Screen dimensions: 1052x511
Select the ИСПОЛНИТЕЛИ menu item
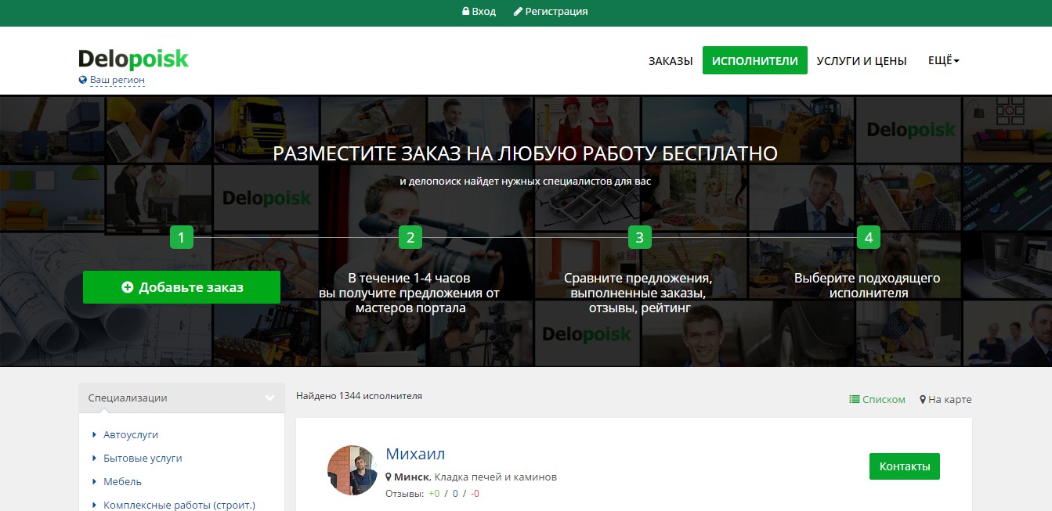pyautogui.click(x=755, y=60)
